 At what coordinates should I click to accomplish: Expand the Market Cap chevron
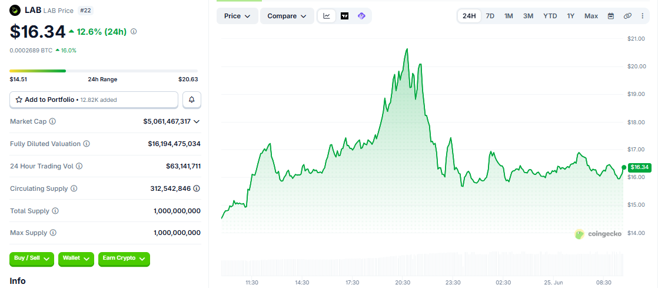[197, 121]
